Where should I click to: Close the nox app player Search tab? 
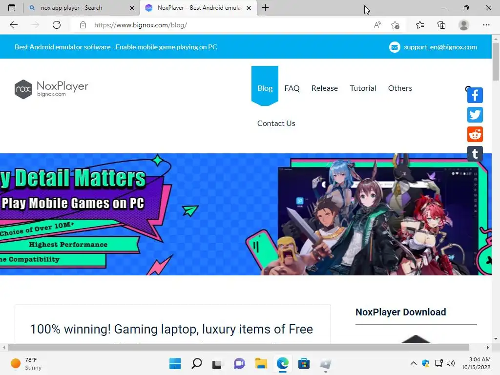tap(132, 8)
